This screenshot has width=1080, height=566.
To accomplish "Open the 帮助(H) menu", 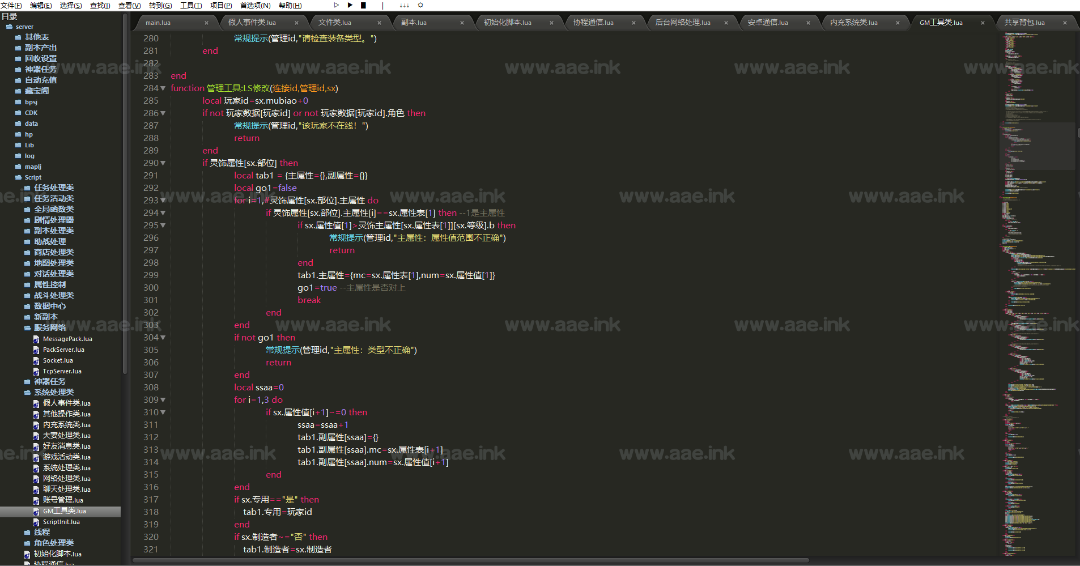I will click(x=290, y=5).
